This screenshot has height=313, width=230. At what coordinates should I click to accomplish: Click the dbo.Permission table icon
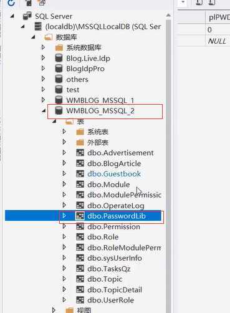(80, 226)
